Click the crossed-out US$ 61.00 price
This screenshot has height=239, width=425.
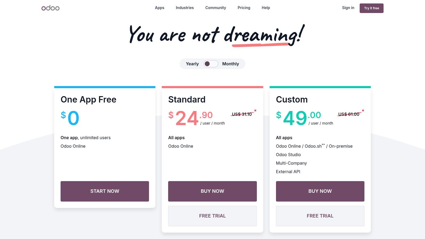[x=348, y=114]
